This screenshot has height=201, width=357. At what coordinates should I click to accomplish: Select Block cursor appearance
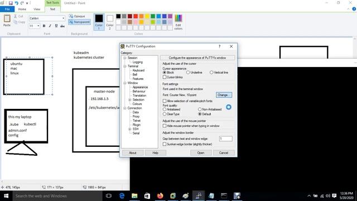[x=165, y=73]
